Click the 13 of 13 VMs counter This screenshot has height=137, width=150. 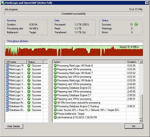pos(136,9)
